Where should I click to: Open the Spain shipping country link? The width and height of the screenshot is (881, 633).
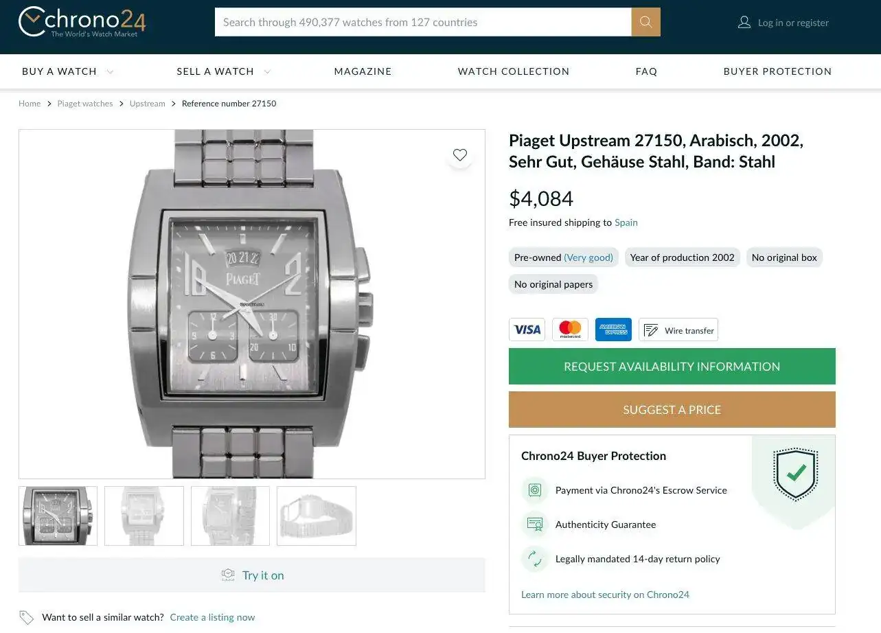(626, 222)
